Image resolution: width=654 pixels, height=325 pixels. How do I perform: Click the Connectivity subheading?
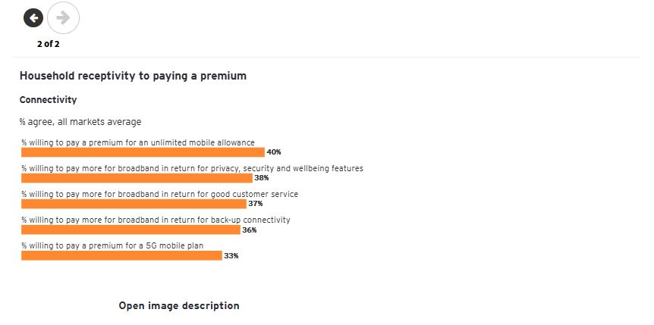[48, 100]
